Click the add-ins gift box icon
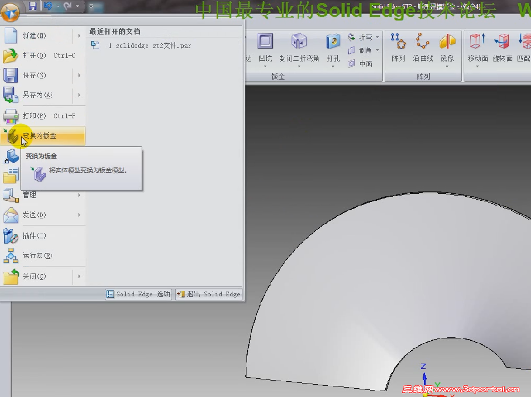 (x=11, y=236)
